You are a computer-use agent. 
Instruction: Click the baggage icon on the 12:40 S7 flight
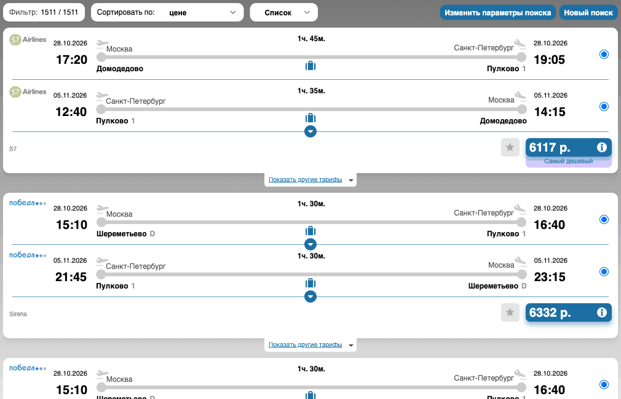coord(310,118)
